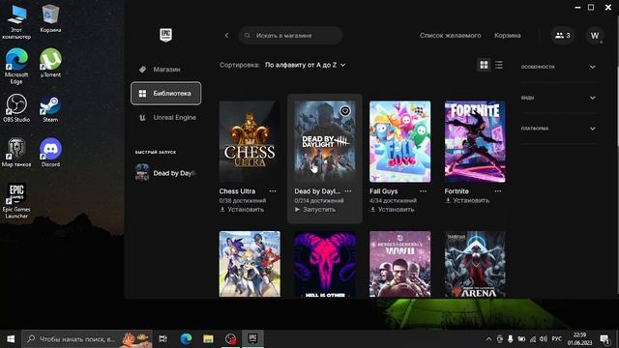
Task: Open the cart link 'Корзина'
Action: coord(507,36)
